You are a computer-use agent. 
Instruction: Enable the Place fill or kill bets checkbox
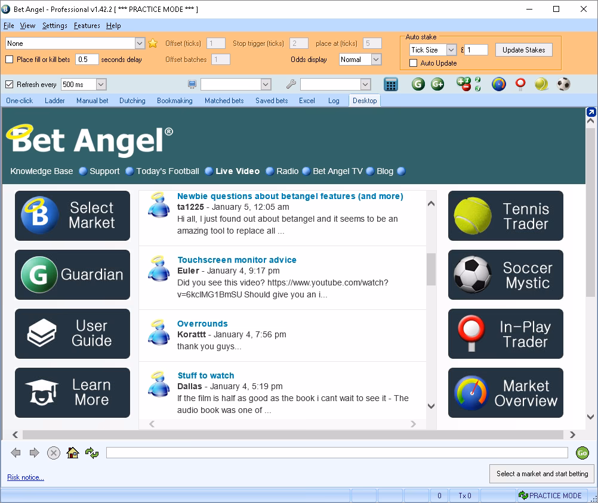point(10,59)
